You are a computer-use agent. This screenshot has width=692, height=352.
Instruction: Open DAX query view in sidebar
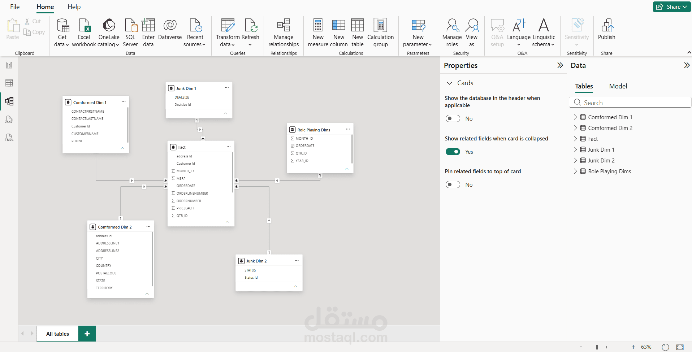[9, 119]
